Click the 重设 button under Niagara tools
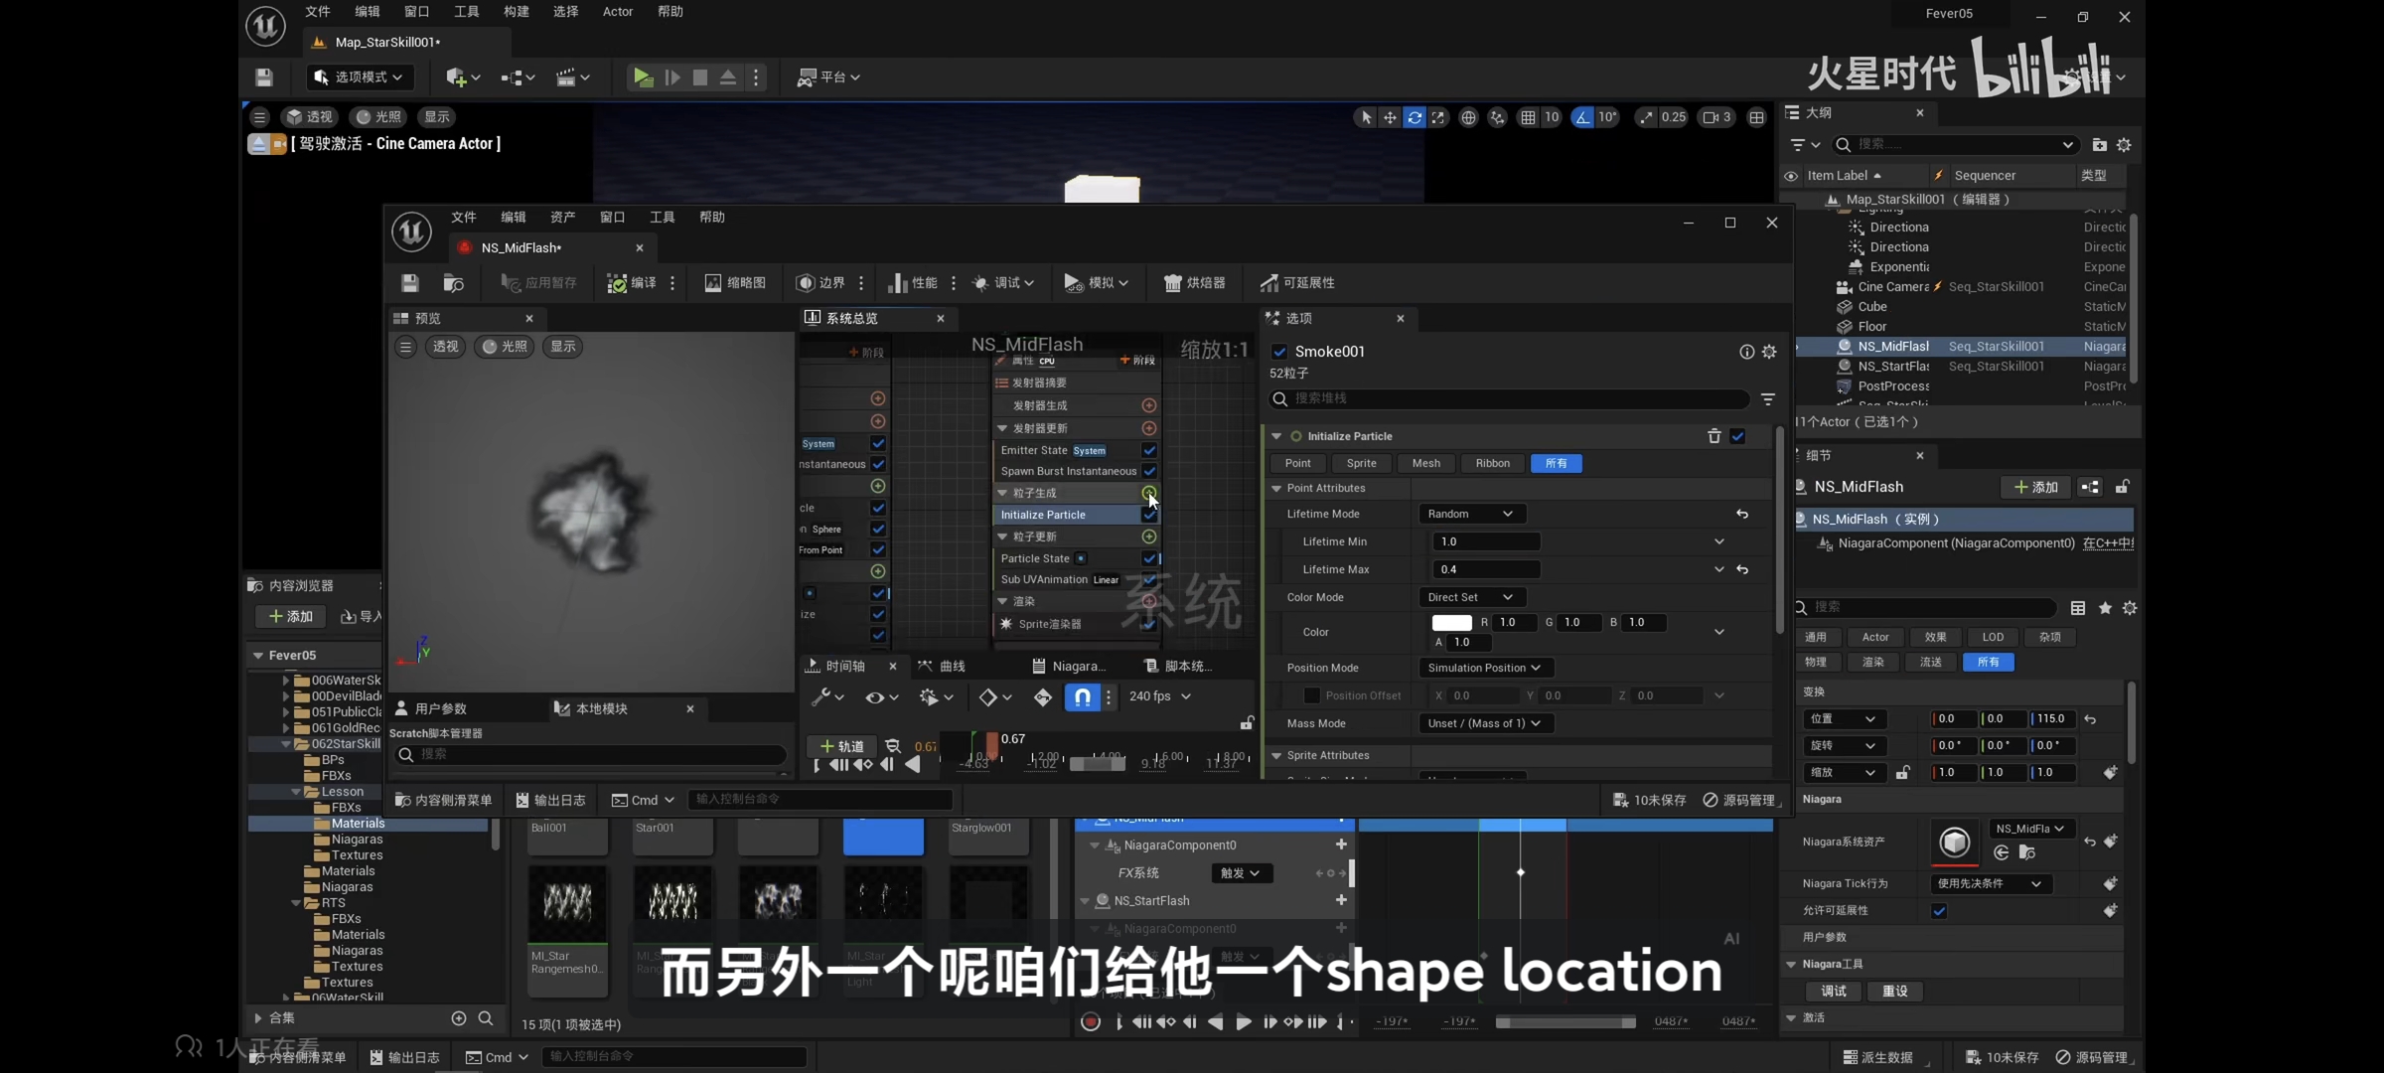 point(1894,992)
